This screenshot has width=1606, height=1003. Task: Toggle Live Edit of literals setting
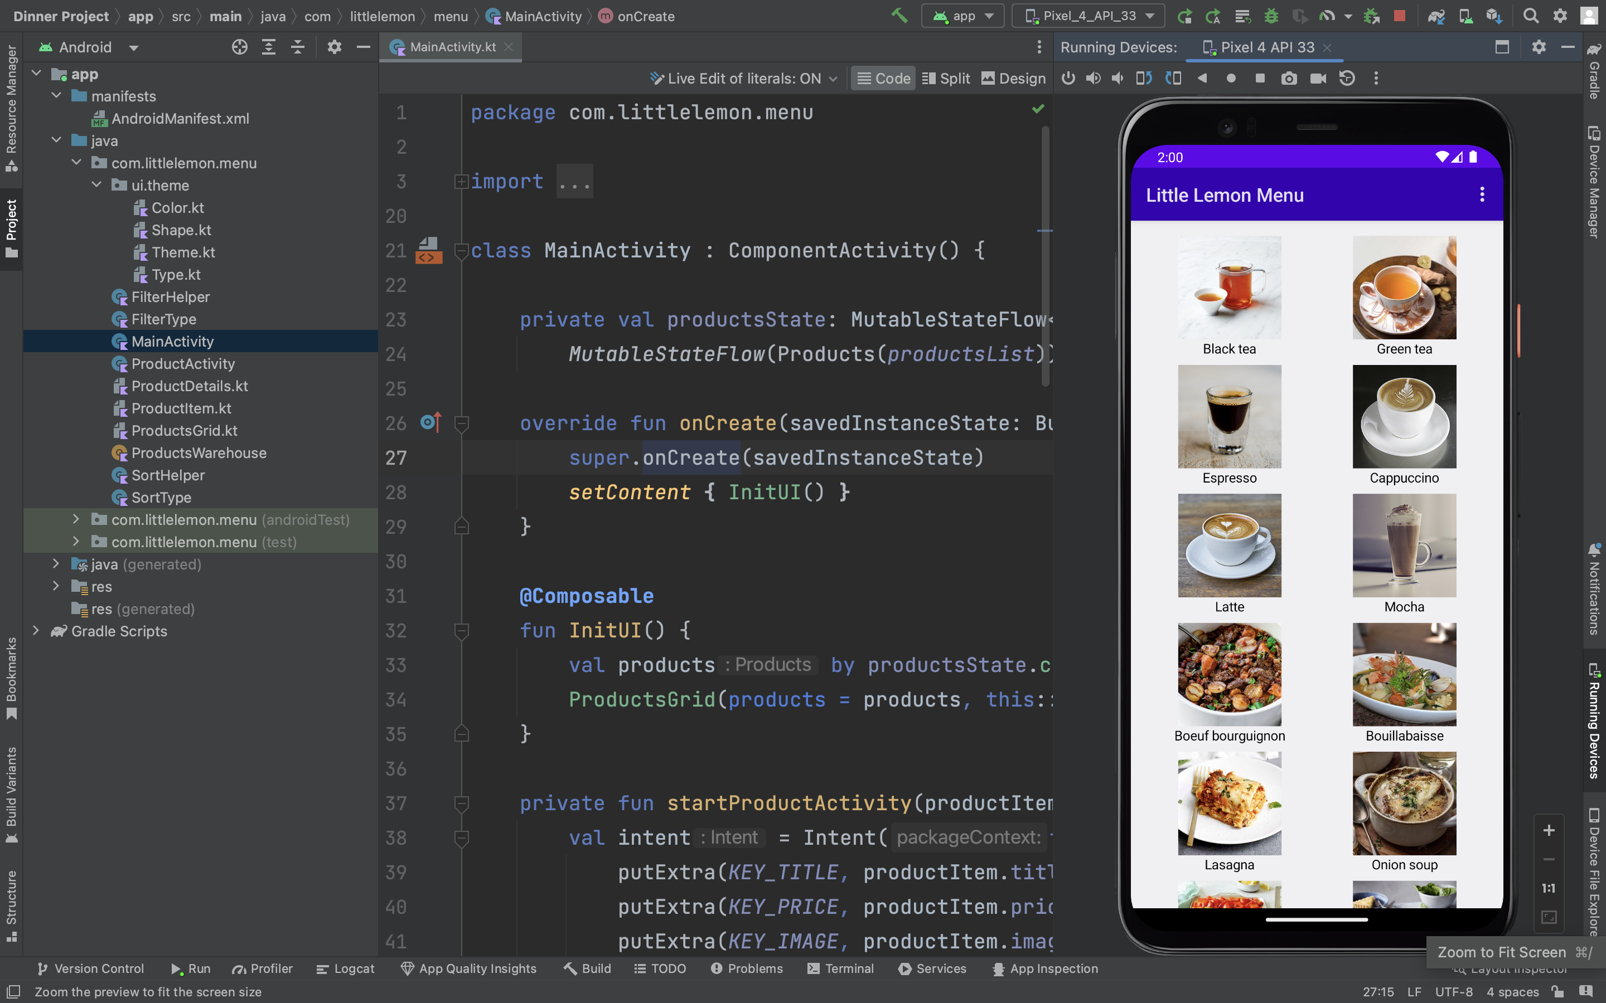click(743, 78)
